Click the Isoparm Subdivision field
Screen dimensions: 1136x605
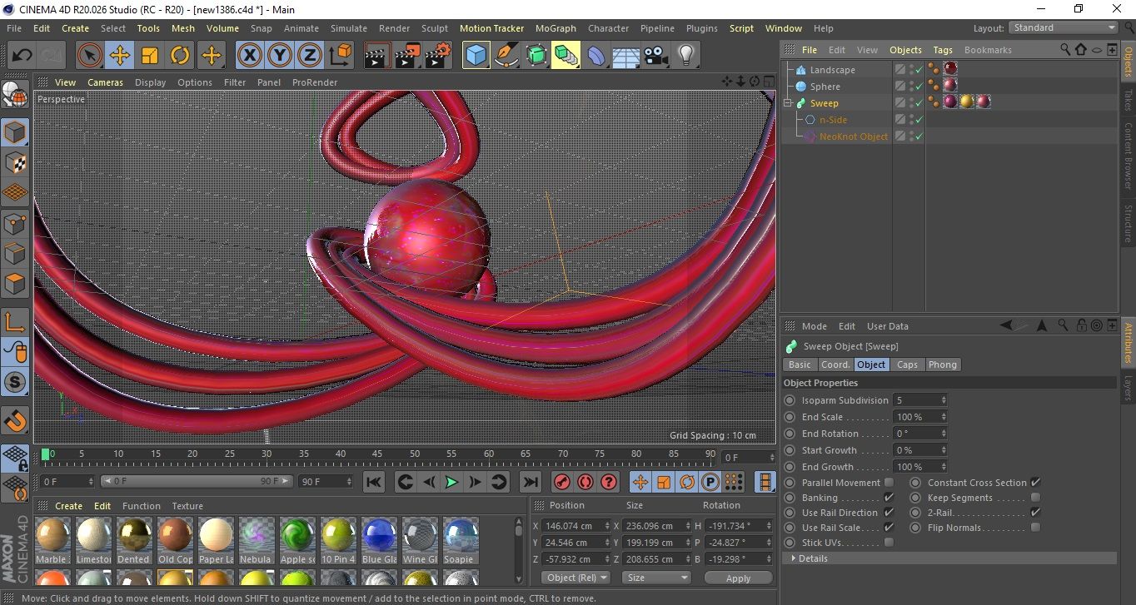[919, 400]
